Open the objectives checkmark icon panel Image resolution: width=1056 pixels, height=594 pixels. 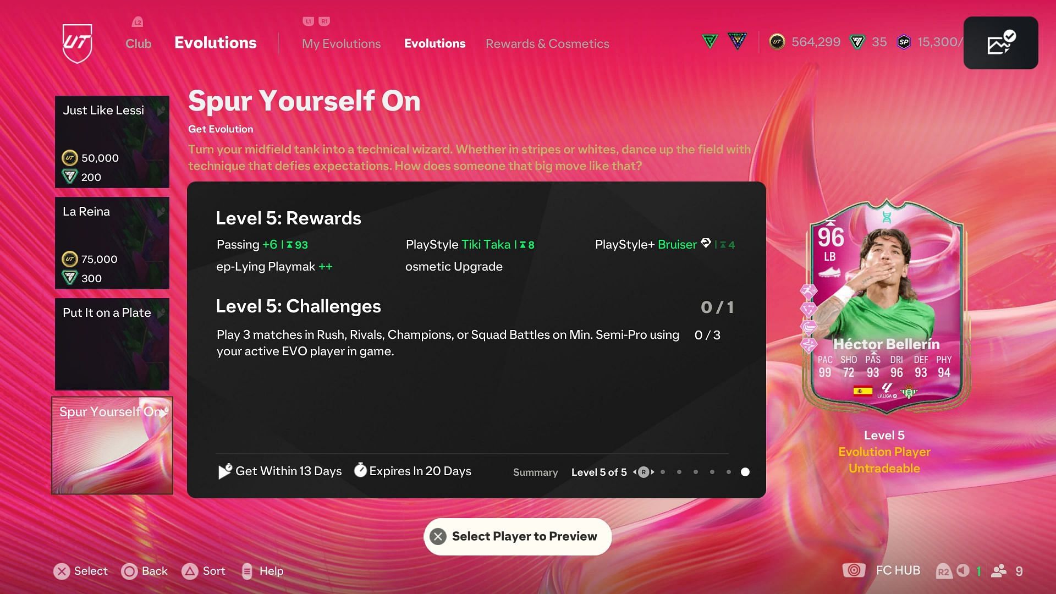1000,43
